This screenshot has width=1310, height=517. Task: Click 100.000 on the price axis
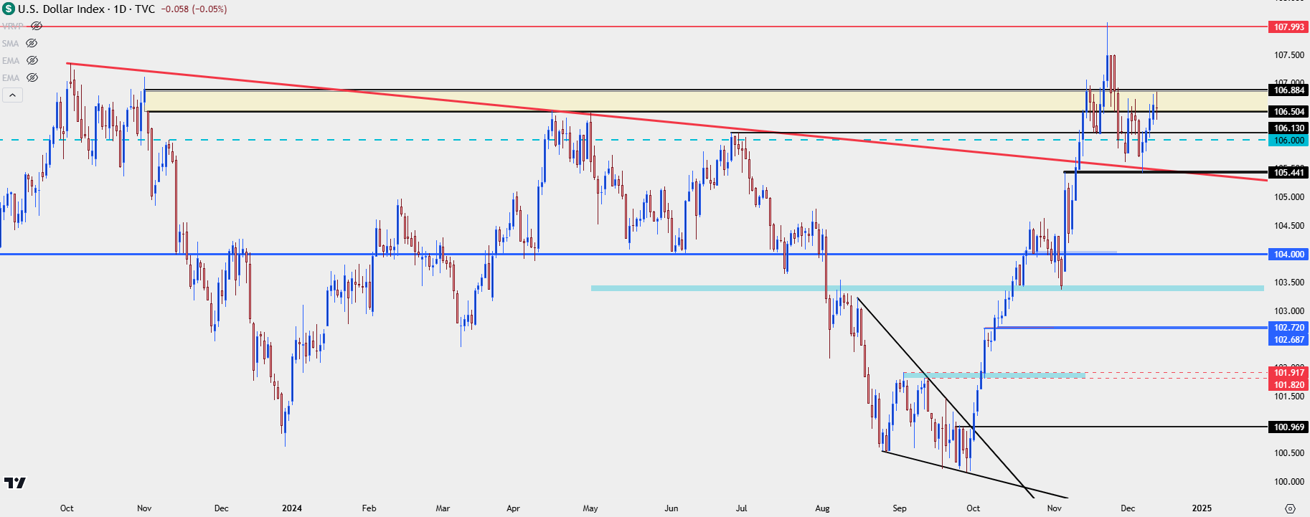[x=1289, y=482]
